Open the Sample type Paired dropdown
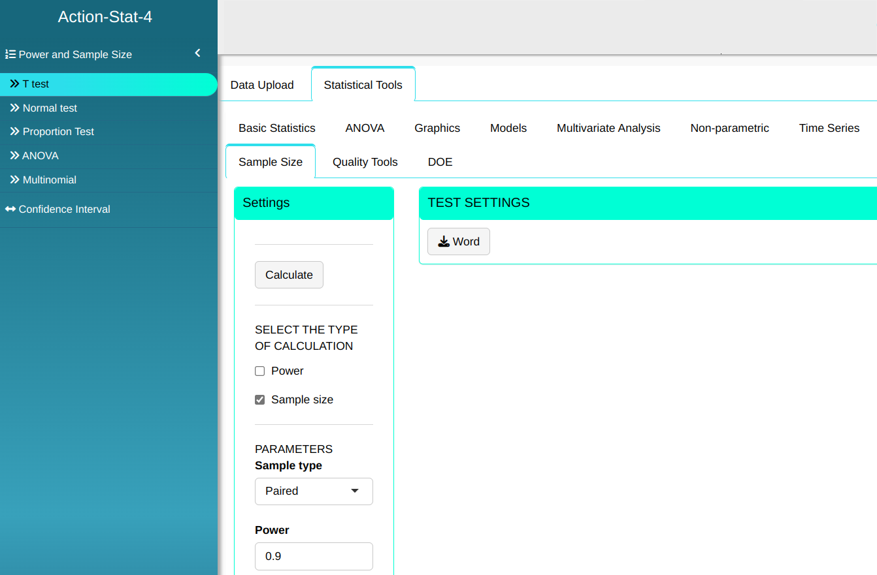This screenshot has height=575, width=877. pos(314,491)
